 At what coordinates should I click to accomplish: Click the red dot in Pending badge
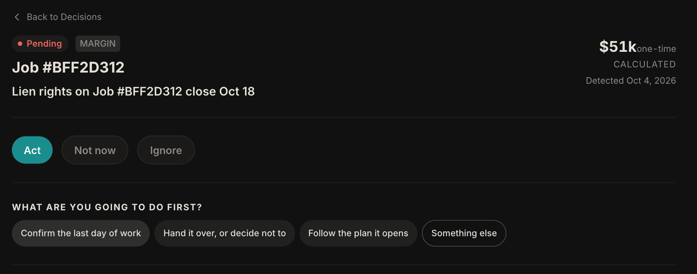point(20,44)
